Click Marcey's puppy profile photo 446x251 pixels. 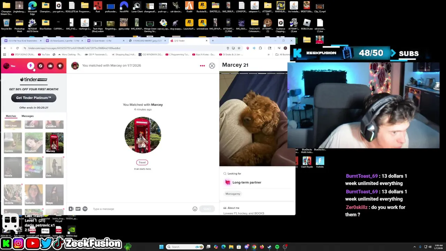253,119
